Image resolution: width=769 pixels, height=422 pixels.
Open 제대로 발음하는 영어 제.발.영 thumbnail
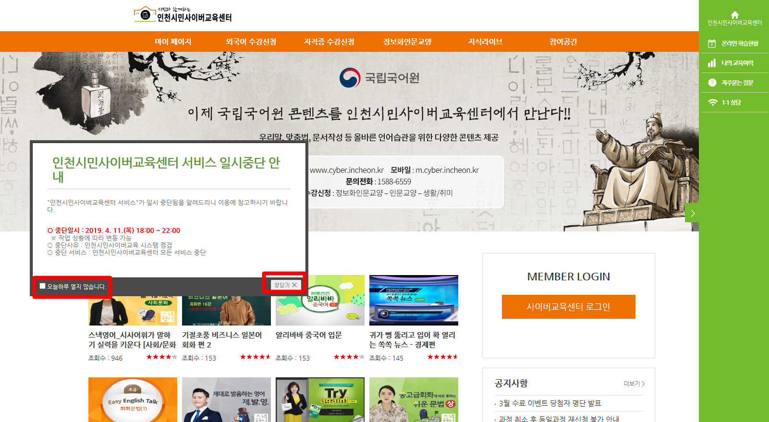pyautogui.click(x=226, y=399)
